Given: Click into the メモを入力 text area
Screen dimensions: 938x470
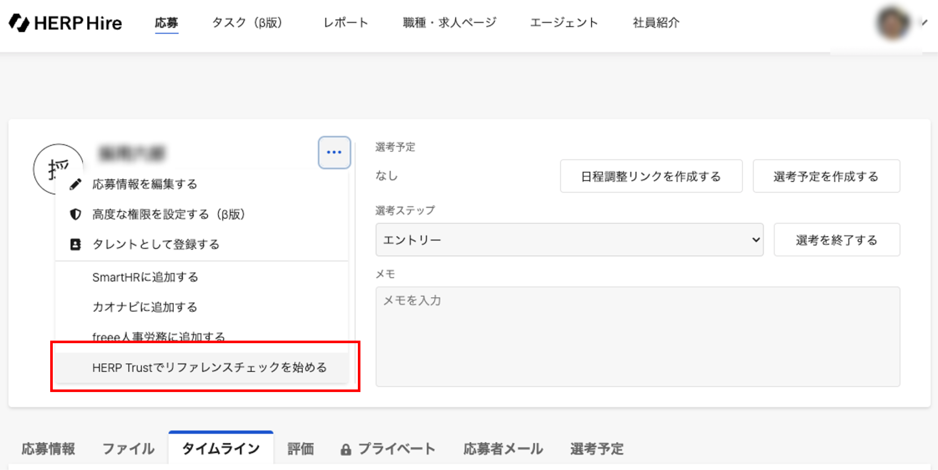Looking at the screenshot, I should [x=638, y=337].
